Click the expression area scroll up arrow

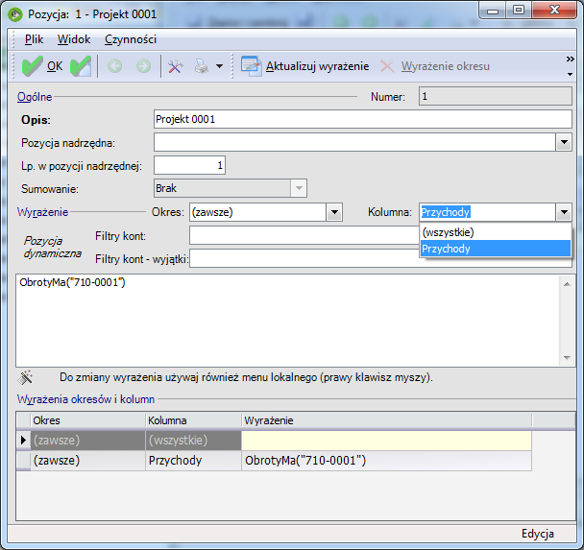point(567,285)
